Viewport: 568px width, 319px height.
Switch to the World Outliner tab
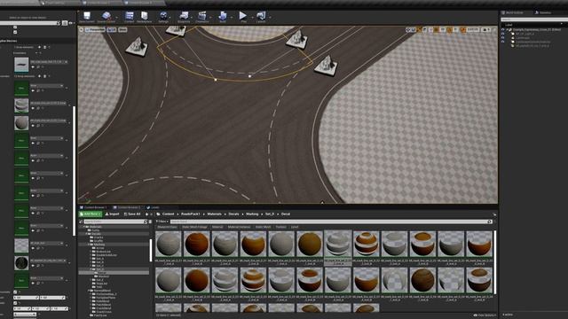coord(514,12)
